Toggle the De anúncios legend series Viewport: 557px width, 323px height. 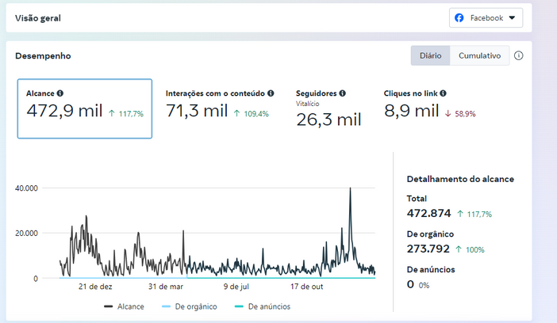263,306
